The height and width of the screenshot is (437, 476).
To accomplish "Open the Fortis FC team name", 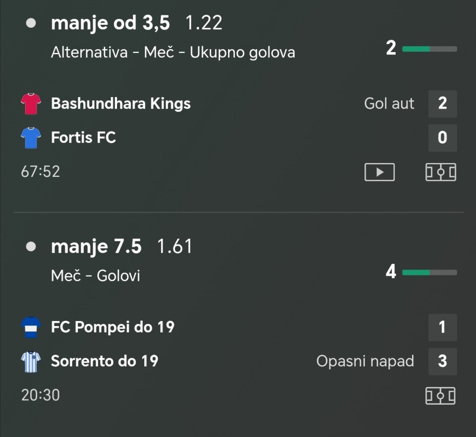I will tap(83, 137).
